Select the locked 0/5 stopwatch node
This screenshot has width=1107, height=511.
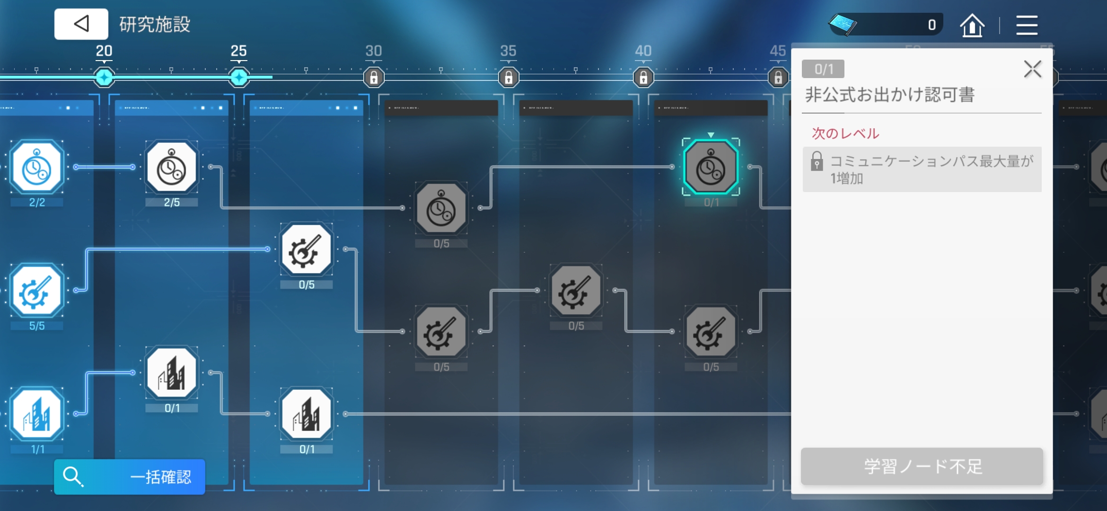(441, 209)
